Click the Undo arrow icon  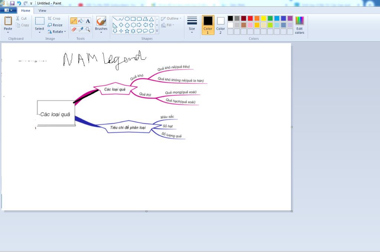pyautogui.click(x=19, y=3)
